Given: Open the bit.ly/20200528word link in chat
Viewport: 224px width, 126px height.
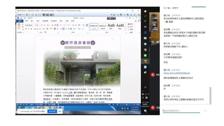Looking at the screenshot, I should pyautogui.click(x=177, y=73).
